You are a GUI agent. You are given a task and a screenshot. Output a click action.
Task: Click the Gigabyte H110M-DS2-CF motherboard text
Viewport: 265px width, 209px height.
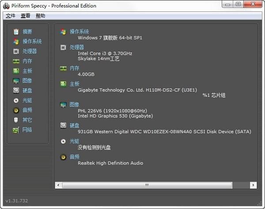[137, 90]
